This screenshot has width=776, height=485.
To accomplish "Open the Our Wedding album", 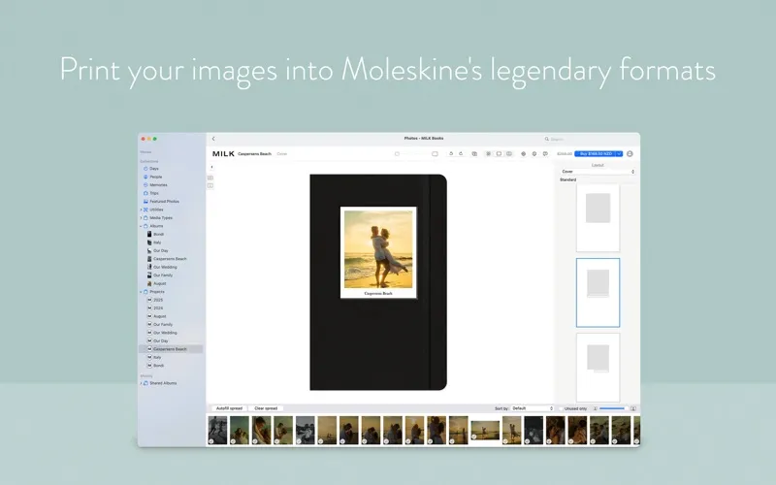I will click(164, 268).
